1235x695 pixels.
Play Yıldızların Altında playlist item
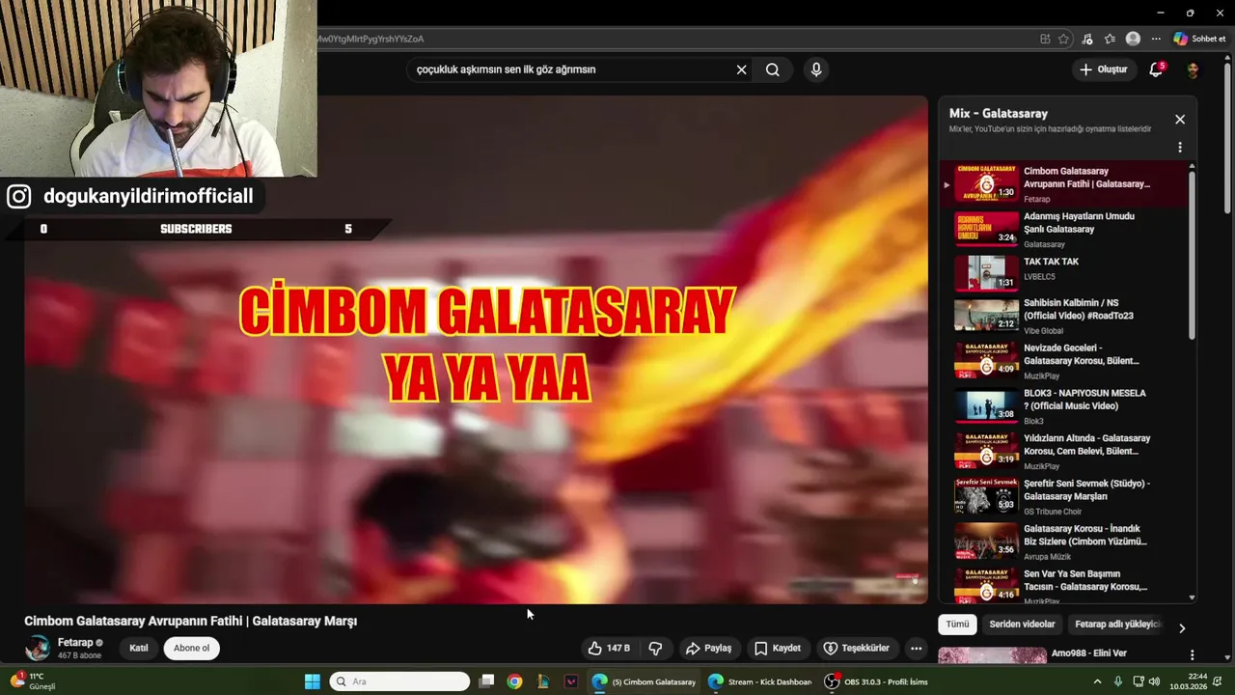point(1063,454)
